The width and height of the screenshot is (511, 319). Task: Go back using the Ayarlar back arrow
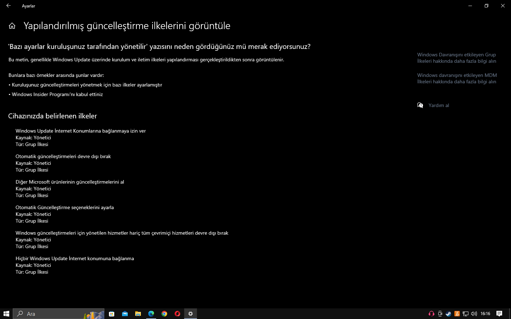(9, 6)
